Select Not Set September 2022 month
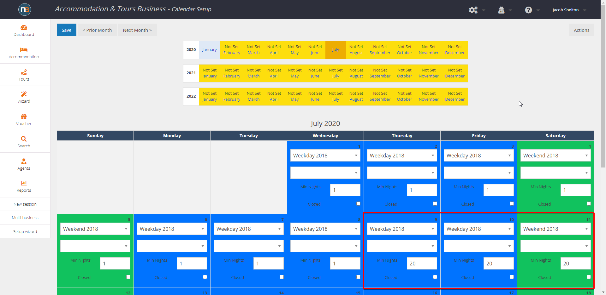This screenshot has width=606, height=295. (x=380, y=96)
